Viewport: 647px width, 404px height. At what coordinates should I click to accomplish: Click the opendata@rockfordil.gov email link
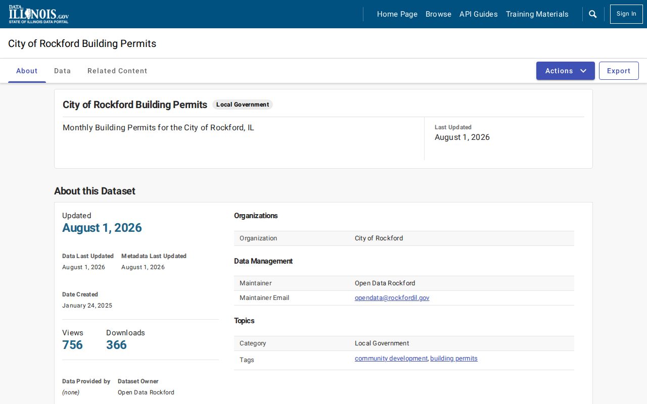392,298
